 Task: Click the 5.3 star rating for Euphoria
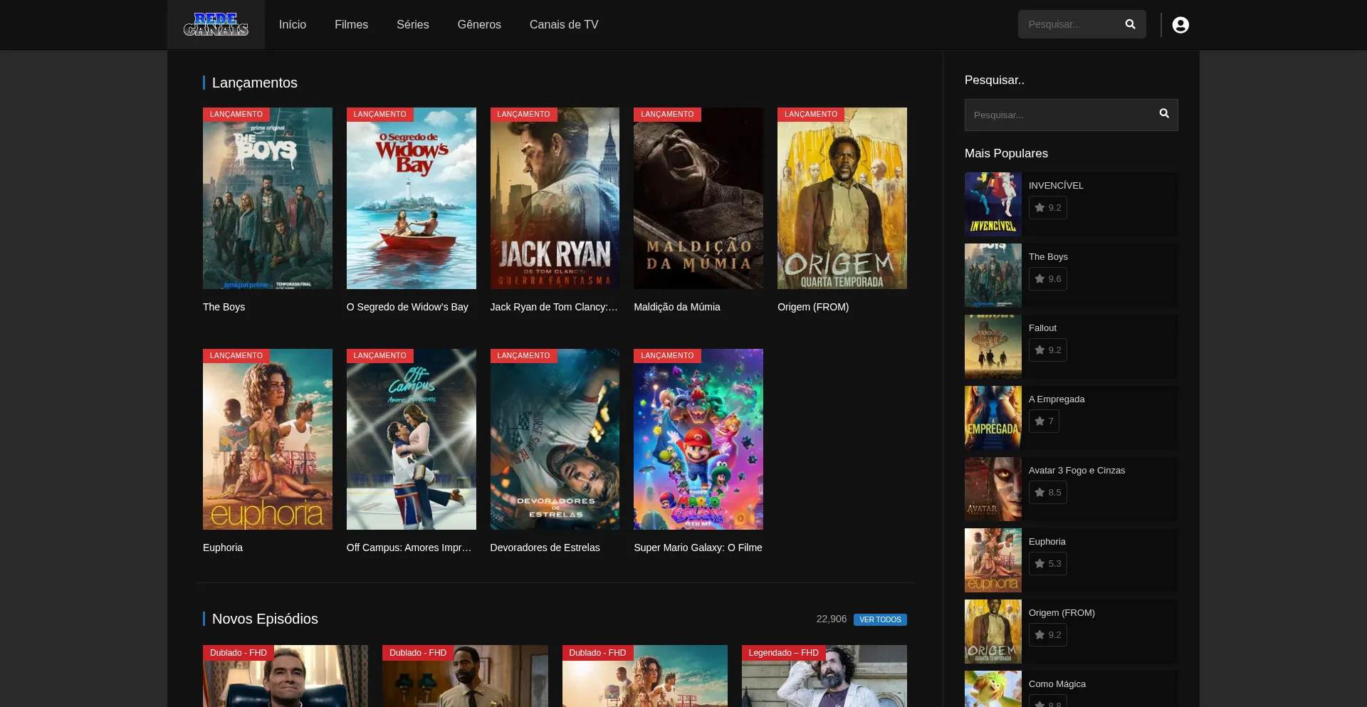coord(1048,564)
